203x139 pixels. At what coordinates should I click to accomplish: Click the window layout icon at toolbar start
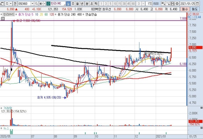click(x=2, y=3)
